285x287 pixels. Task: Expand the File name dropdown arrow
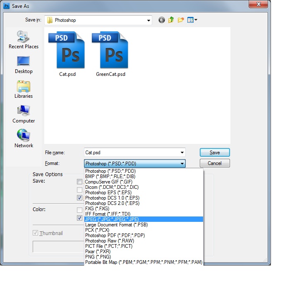[182, 153]
